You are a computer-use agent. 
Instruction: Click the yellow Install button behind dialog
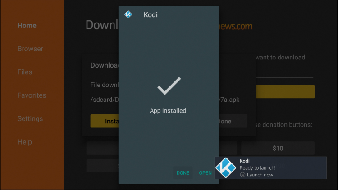point(105,121)
